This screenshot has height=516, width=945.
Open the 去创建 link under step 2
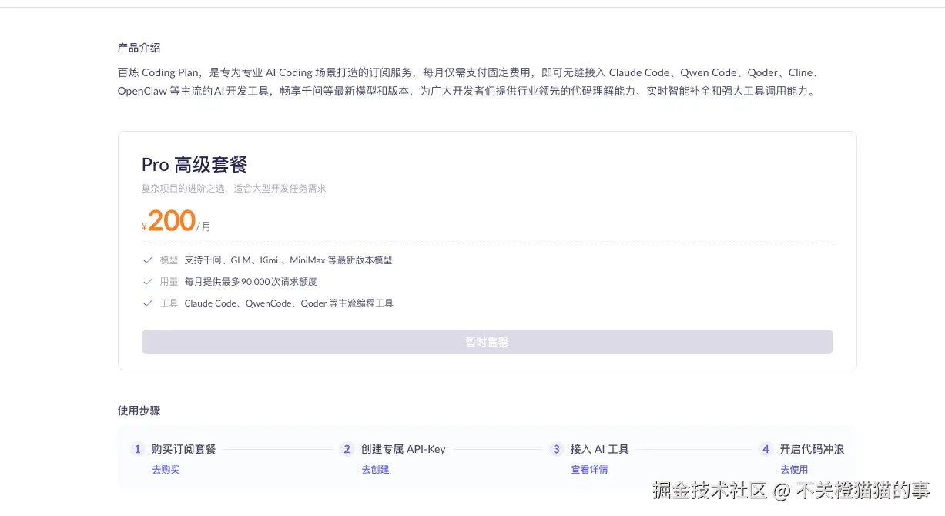[x=374, y=469]
